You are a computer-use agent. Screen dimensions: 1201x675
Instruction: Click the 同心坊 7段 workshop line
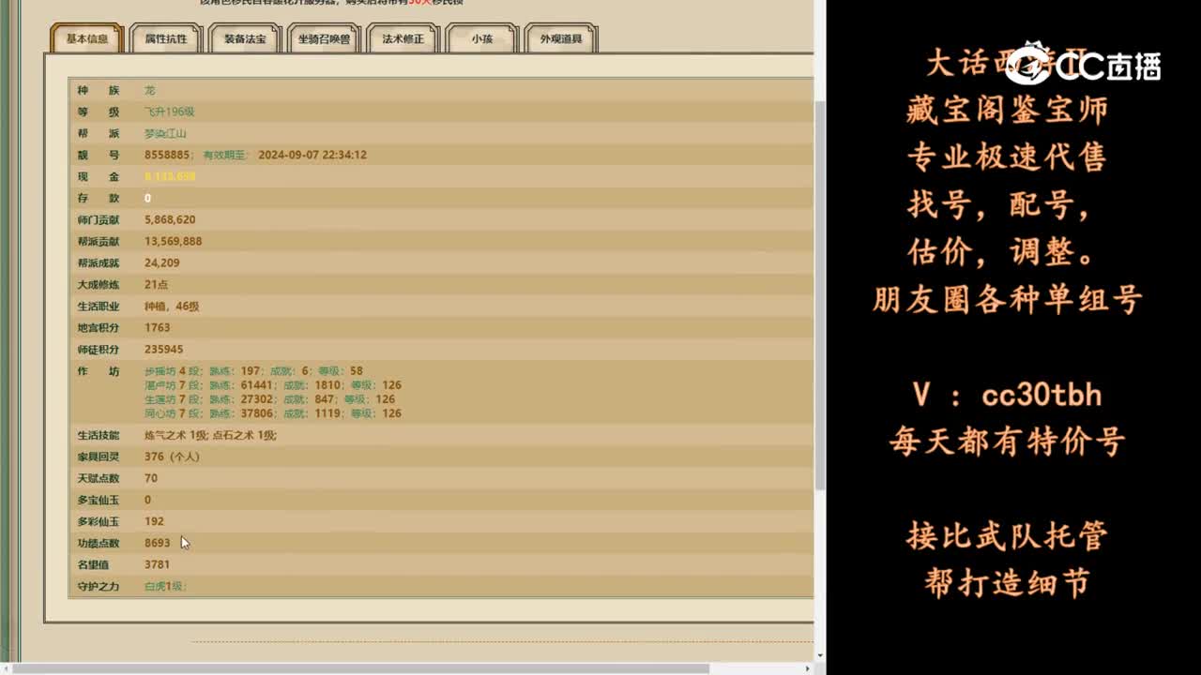point(273,413)
